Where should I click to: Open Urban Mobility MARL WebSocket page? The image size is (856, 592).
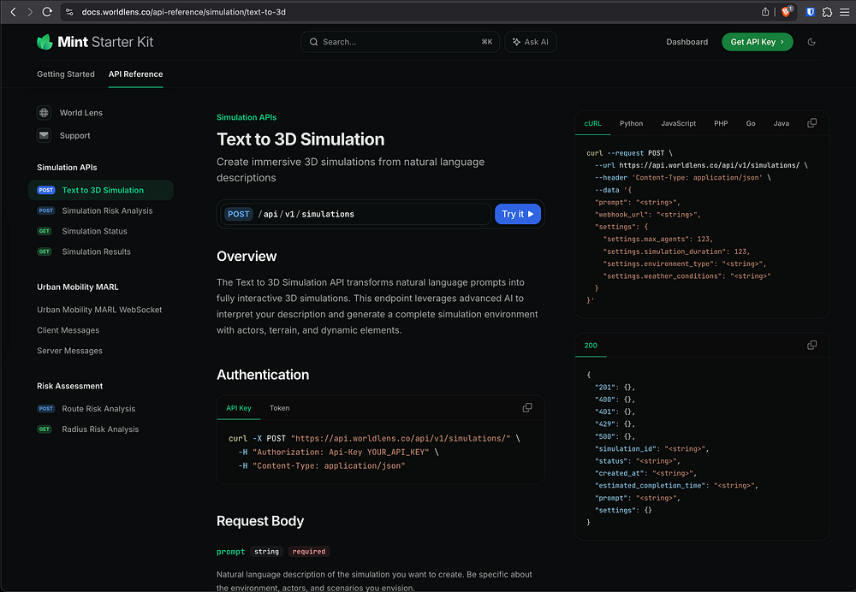(99, 310)
